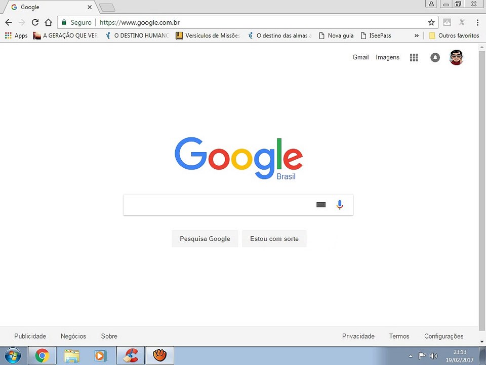Close the Google tab
The image size is (486, 365).
(90, 7)
